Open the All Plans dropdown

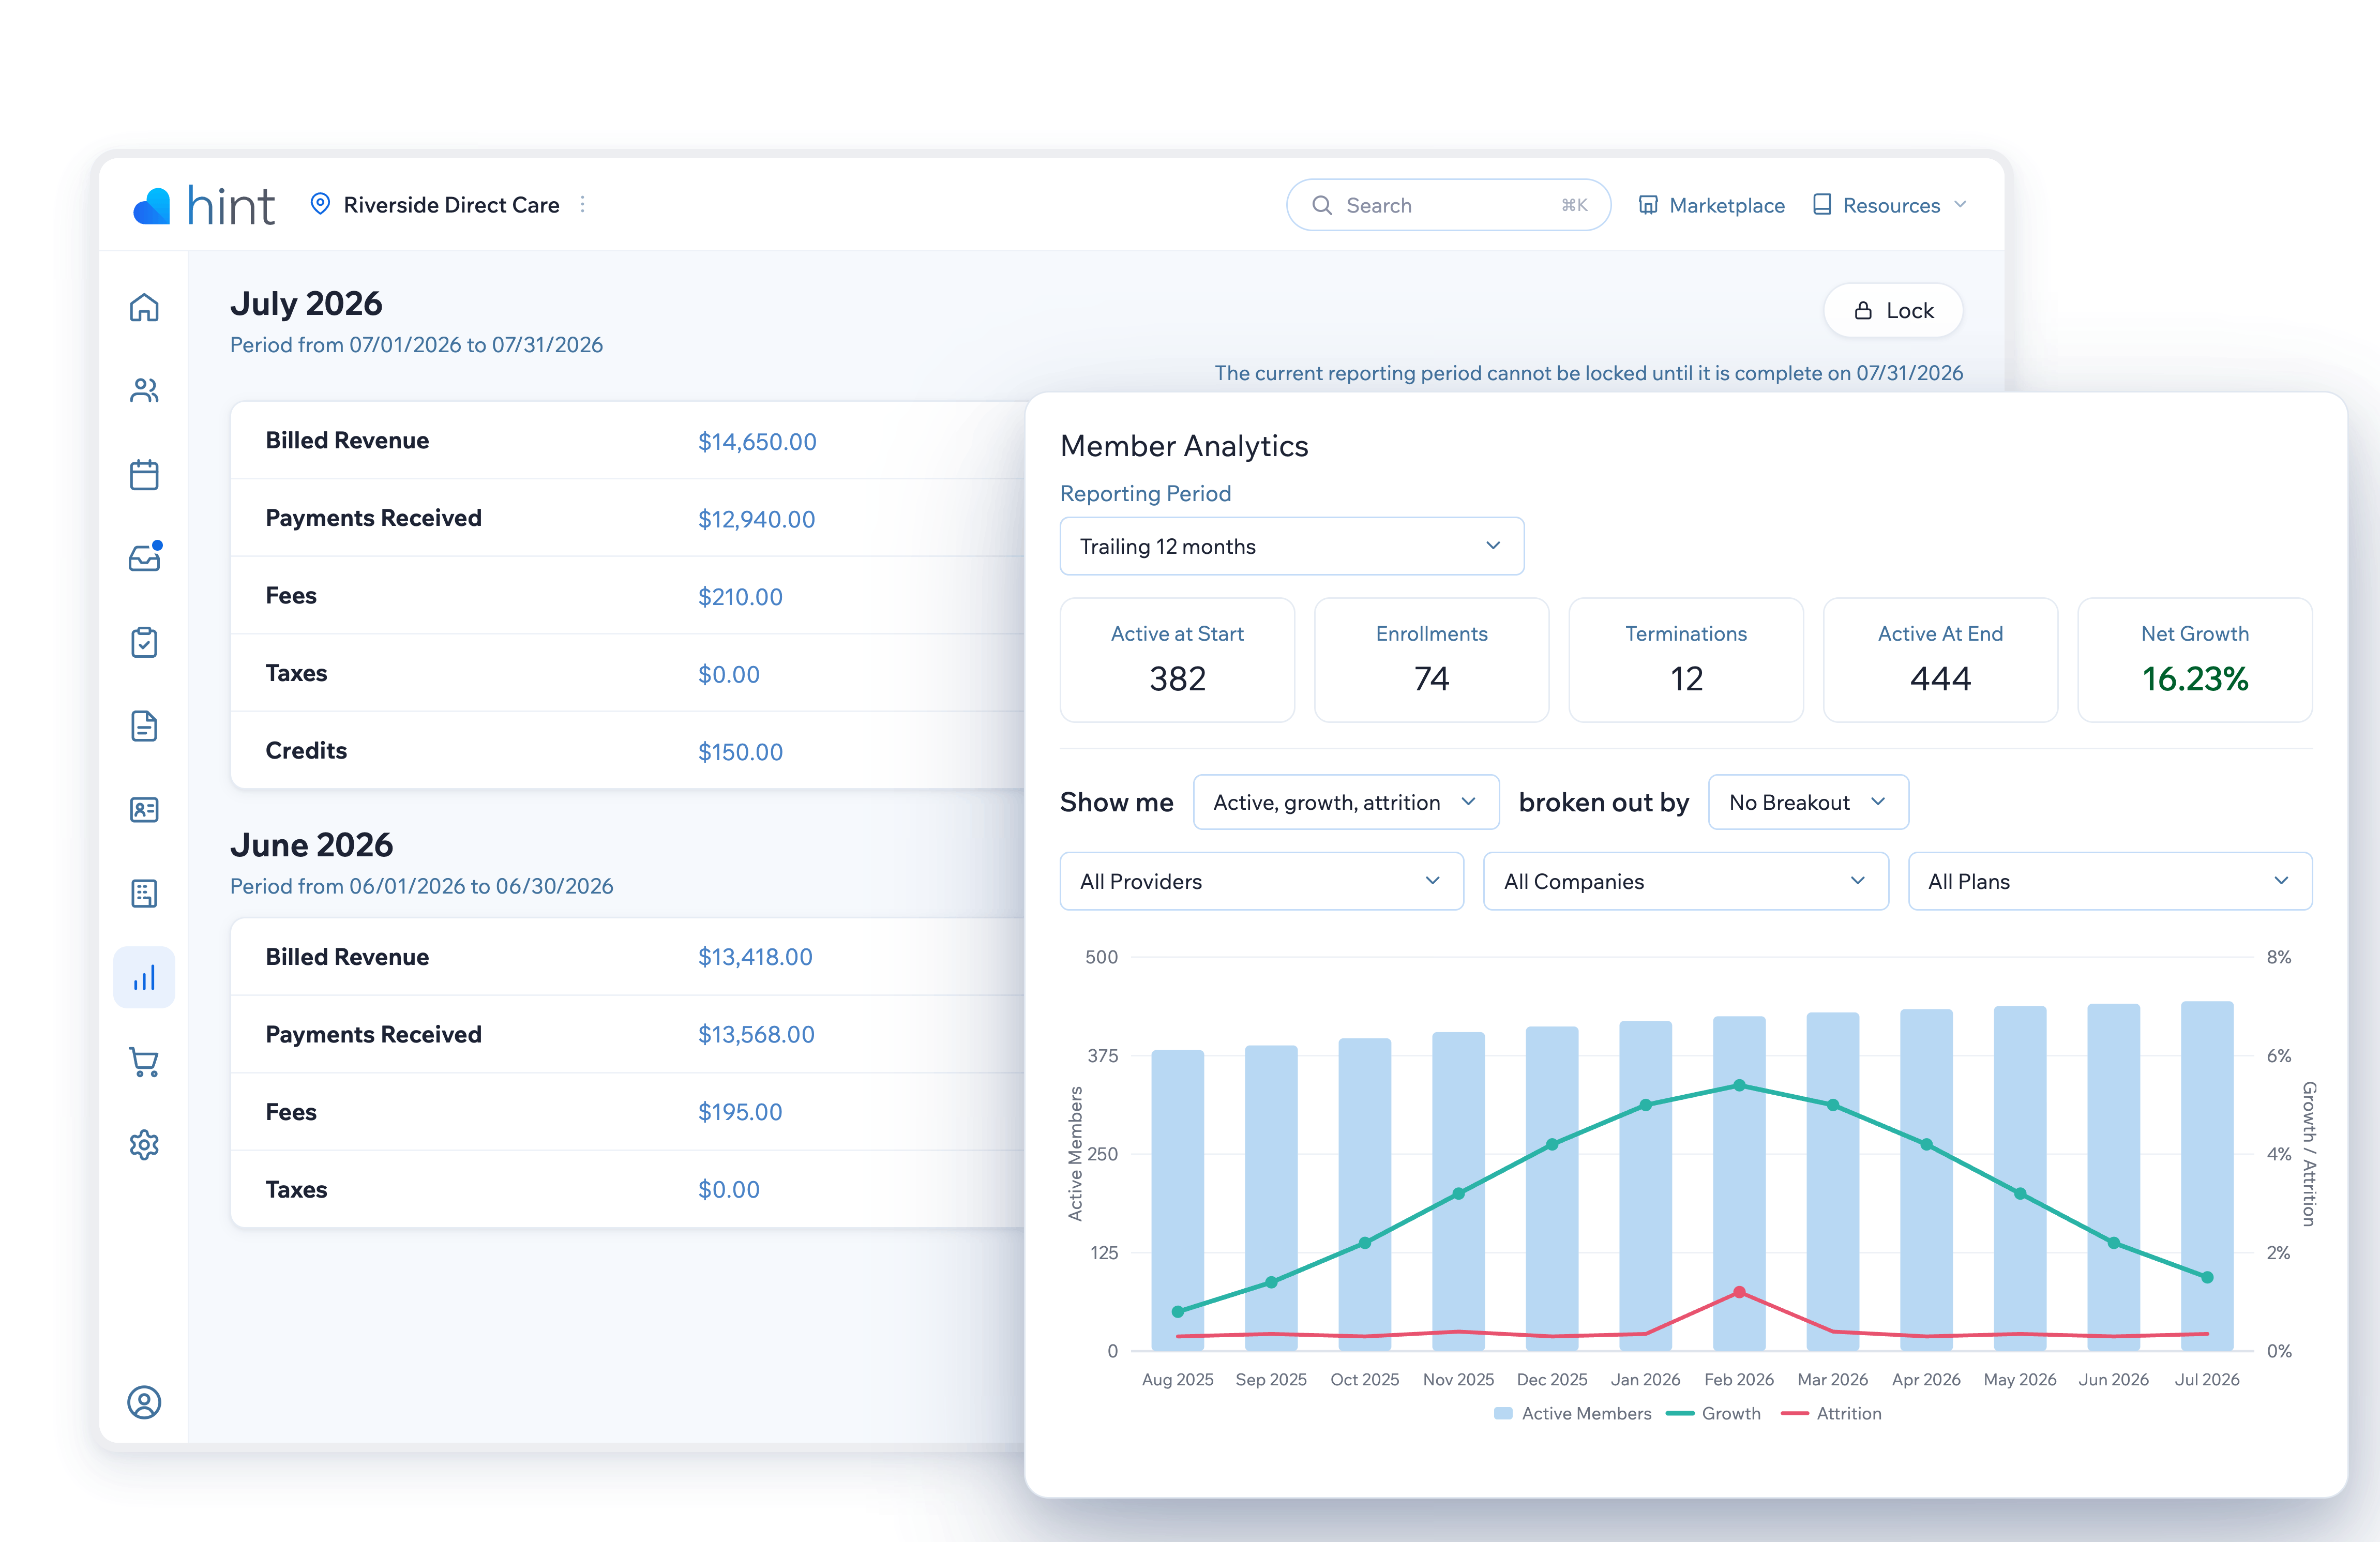pyautogui.click(x=2110, y=881)
